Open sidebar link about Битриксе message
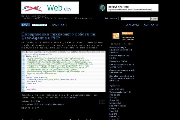This screenshot has width=180, height=120. tap(122, 78)
